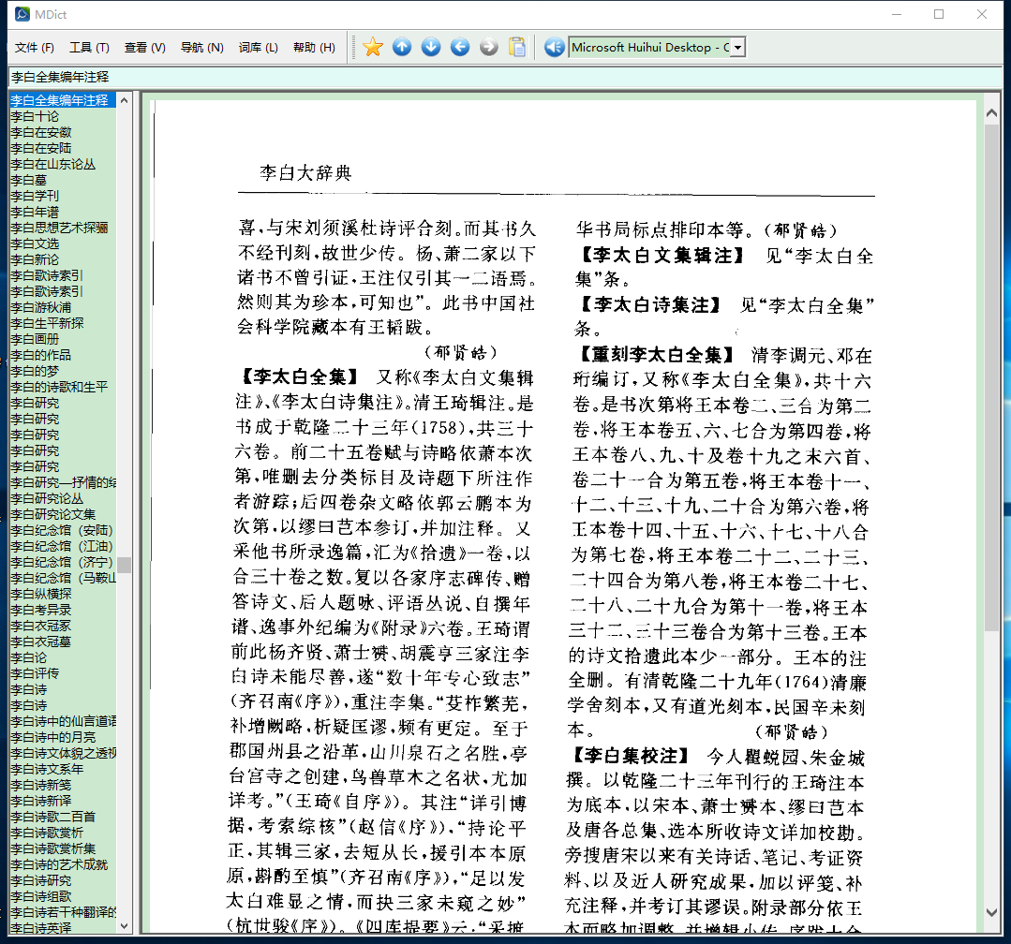Click the 李白大辞典 page header in the article
The height and width of the screenshot is (944, 1011).
(x=305, y=172)
